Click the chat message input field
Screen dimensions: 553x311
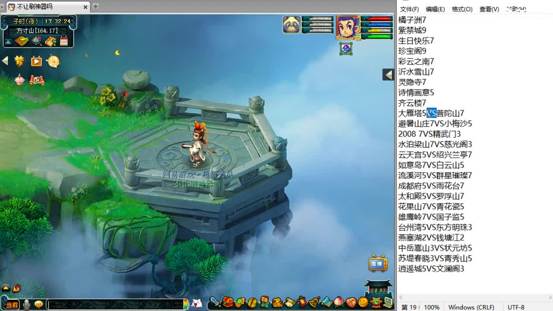(116, 305)
